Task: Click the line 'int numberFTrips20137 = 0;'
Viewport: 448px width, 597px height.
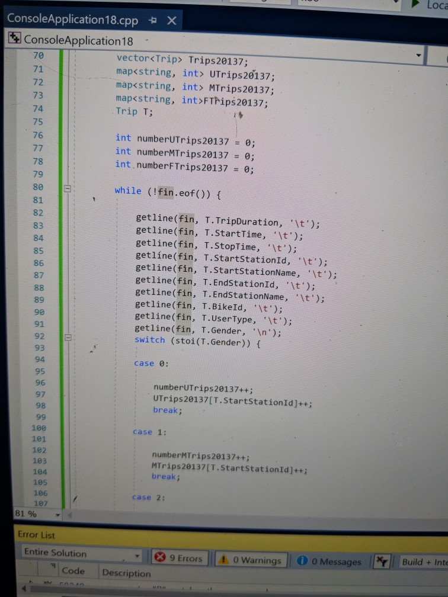Action: pos(184,166)
